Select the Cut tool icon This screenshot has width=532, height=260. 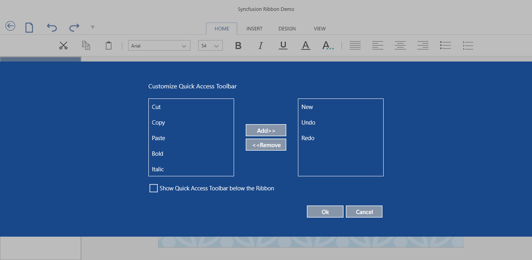pyautogui.click(x=63, y=45)
